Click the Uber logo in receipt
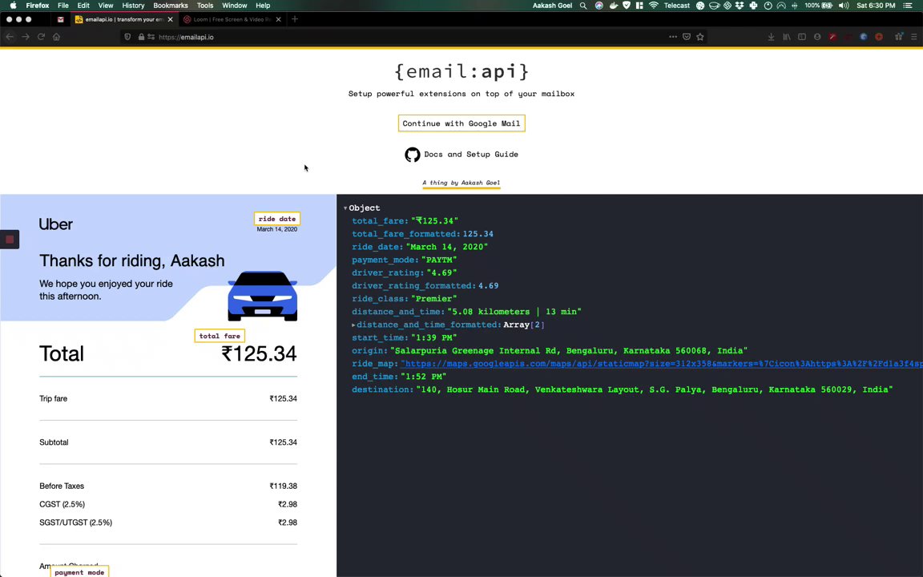 pyautogui.click(x=56, y=224)
